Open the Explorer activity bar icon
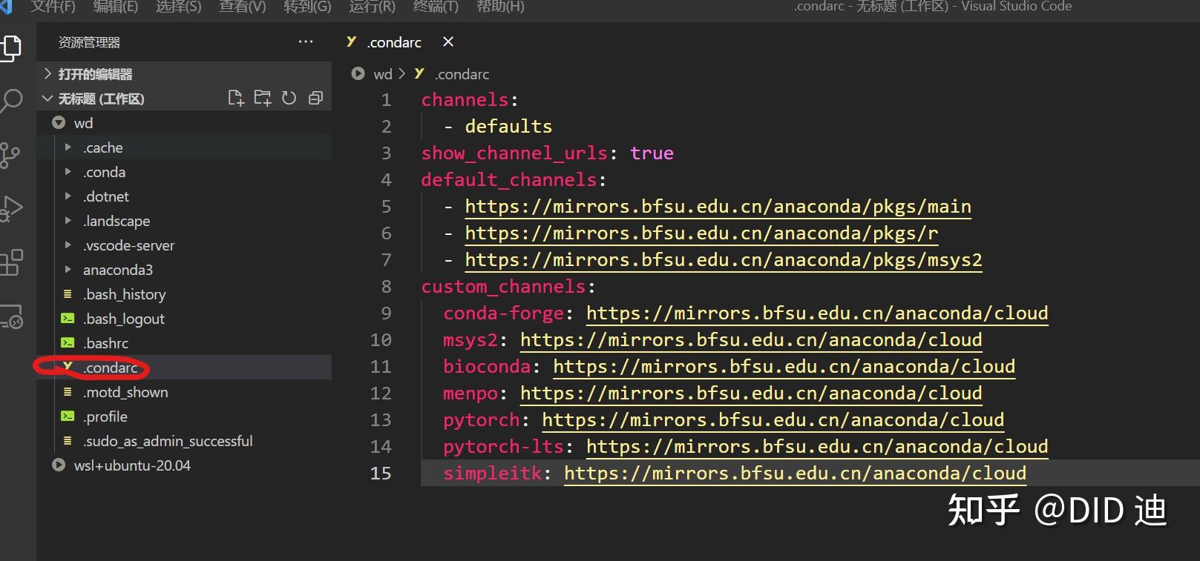The height and width of the screenshot is (561, 1200). pos(10,47)
